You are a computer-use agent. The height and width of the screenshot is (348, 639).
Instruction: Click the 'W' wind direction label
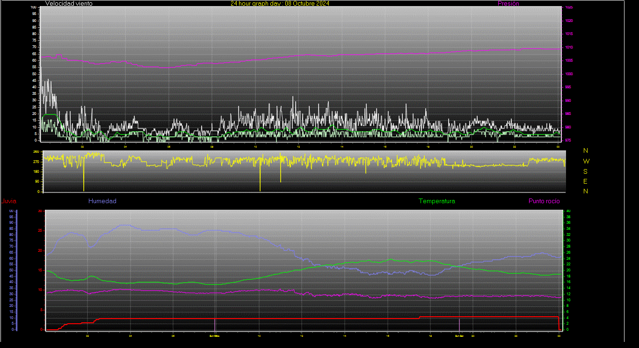pyautogui.click(x=586, y=161)
